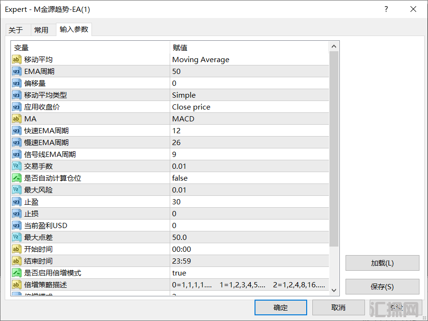Image resolution: width=428 pixels, height=321 pixels.
Task: Click the string icon beside 结束时间
Action: (17, 261)
